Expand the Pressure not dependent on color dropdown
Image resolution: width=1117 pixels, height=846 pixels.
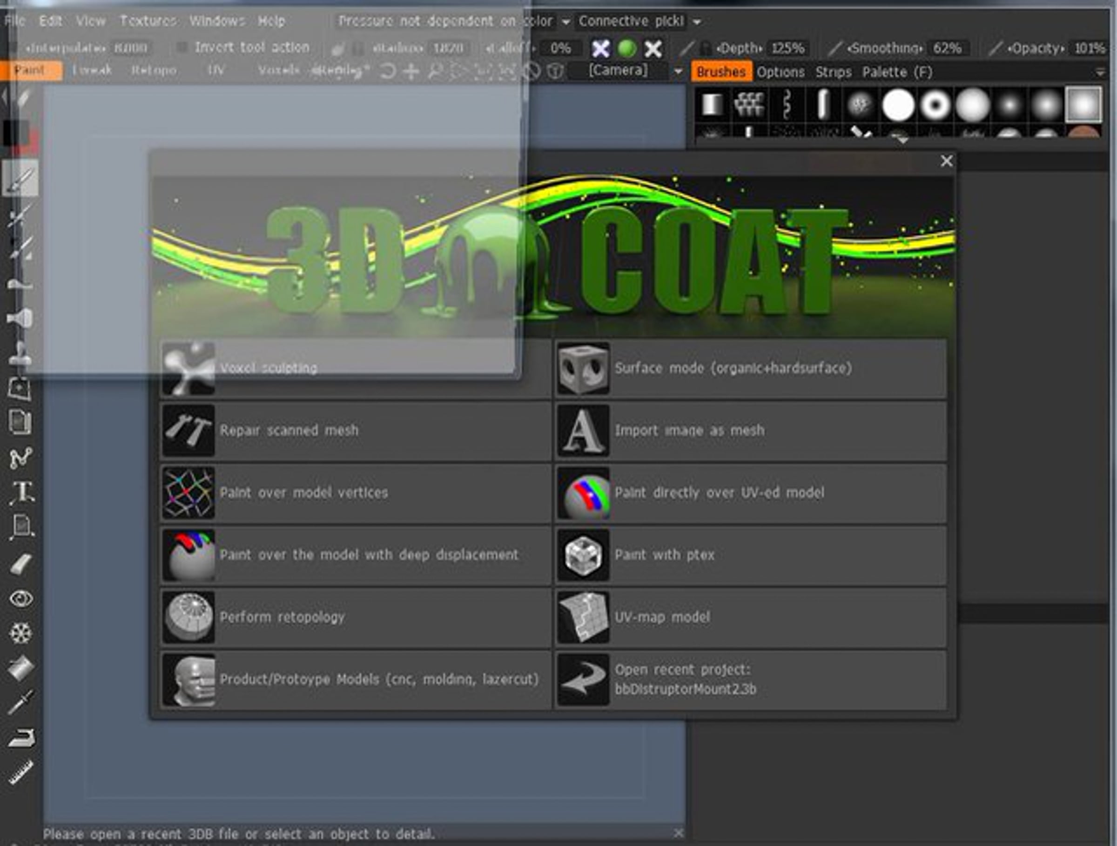coord(566,22)
